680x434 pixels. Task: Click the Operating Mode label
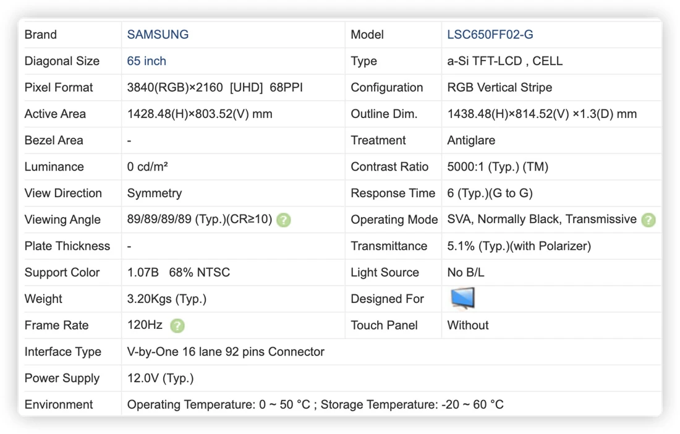(394, 220)
